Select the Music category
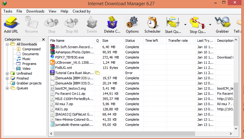Screen dimensions: 244x139 click(x=26, y=59)
